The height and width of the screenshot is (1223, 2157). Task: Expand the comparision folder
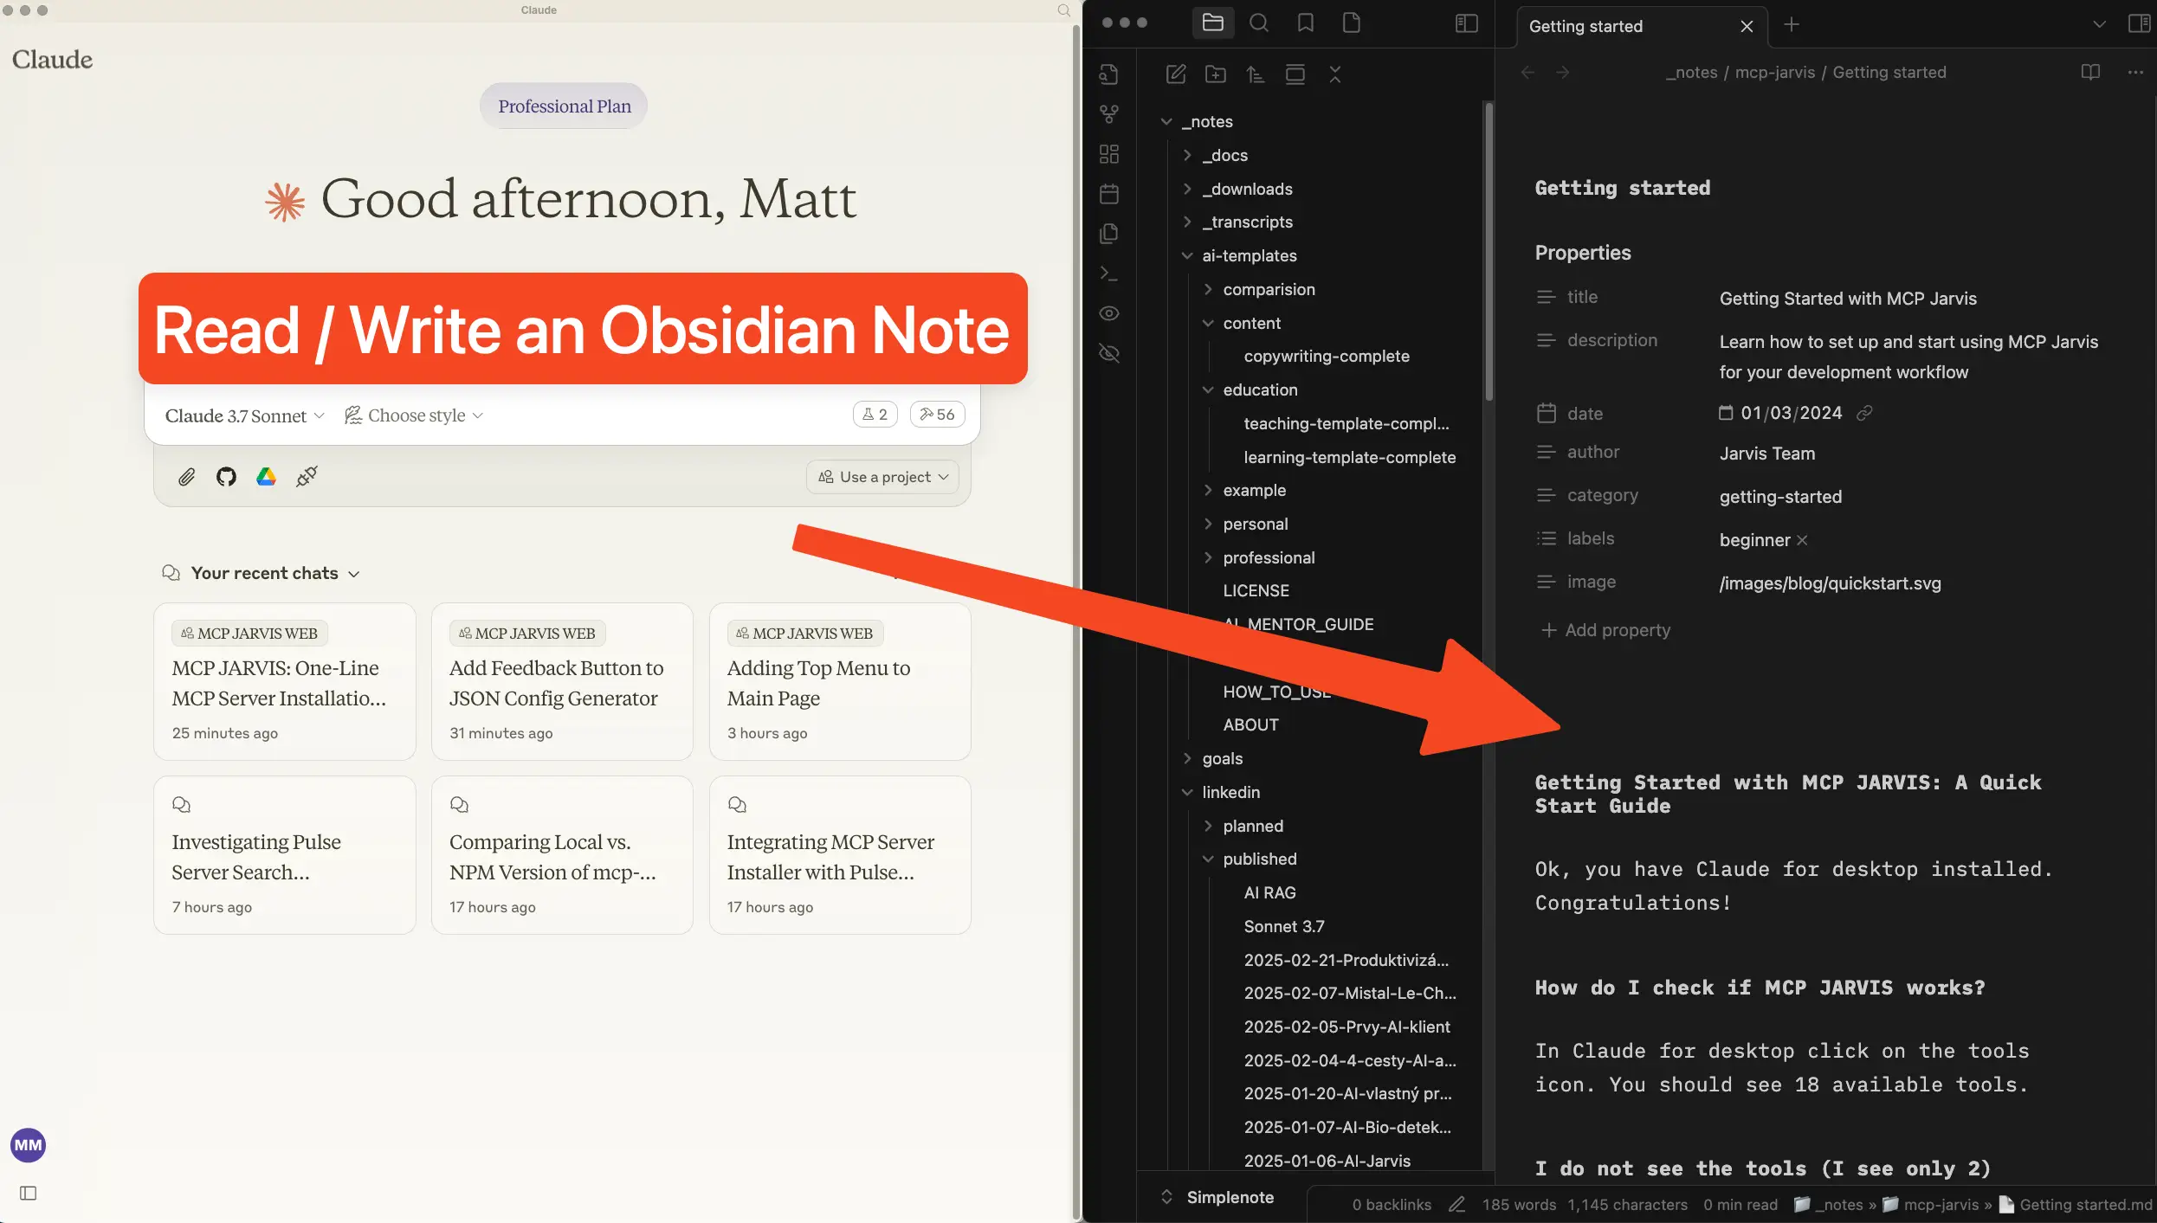point(1208,290)
